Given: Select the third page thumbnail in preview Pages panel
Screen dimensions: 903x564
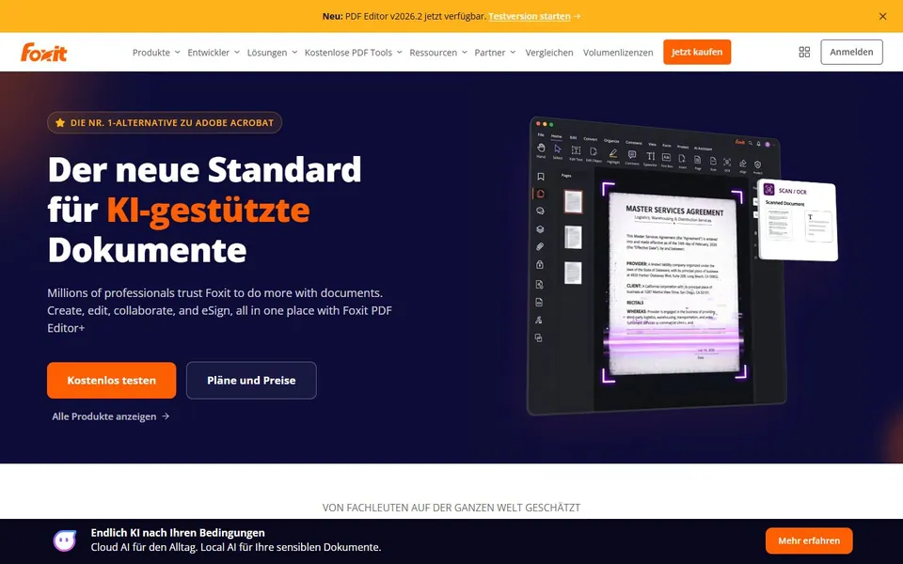Looking at the screenshot, I should (573, 273).
